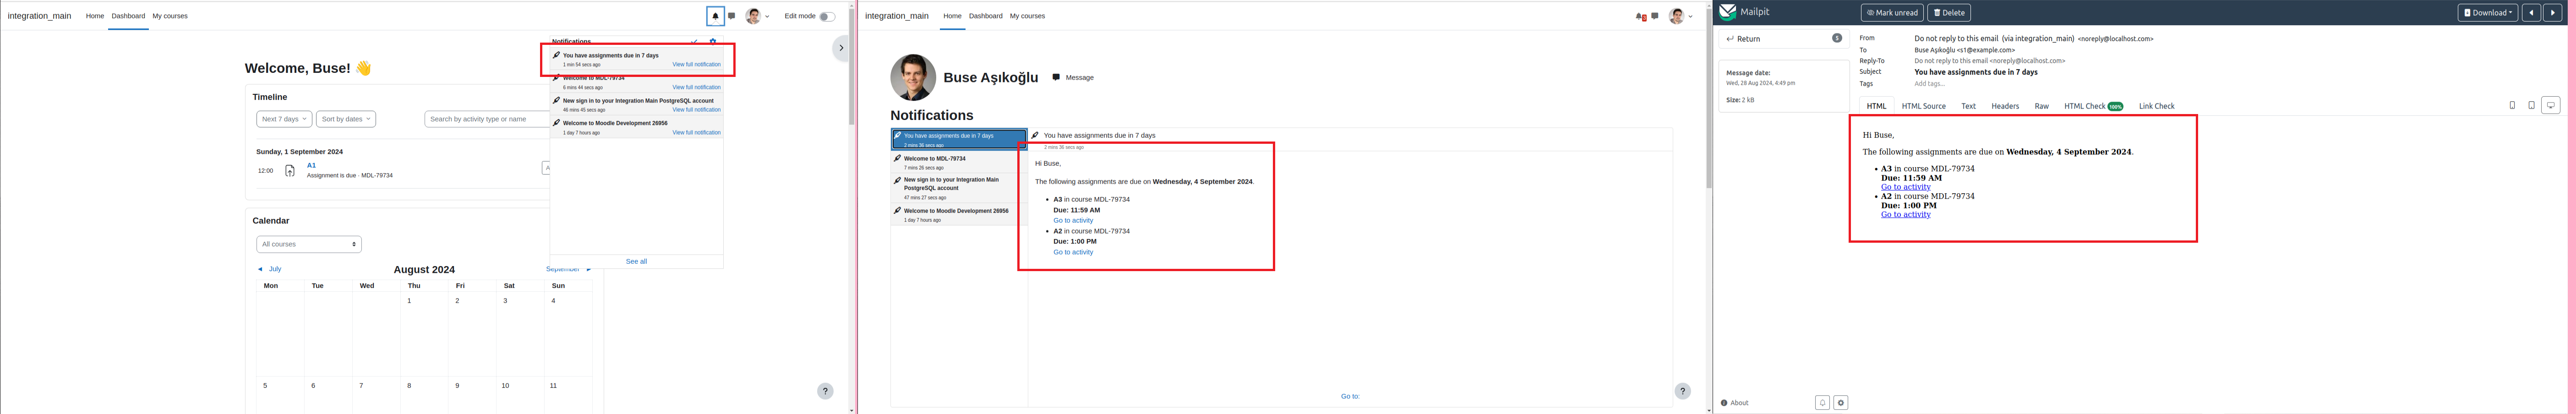Open Go to activity link for A3 in Moodle
This screenshot has width=2576, height=414.
pyautogui.click(x=1073, y=220)
